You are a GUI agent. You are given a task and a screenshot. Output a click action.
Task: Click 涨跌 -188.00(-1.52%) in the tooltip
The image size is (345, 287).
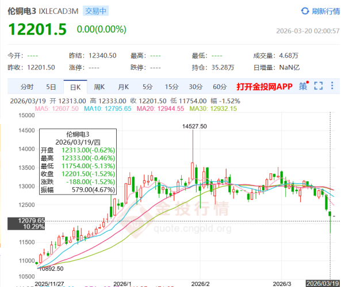point(78,181)
